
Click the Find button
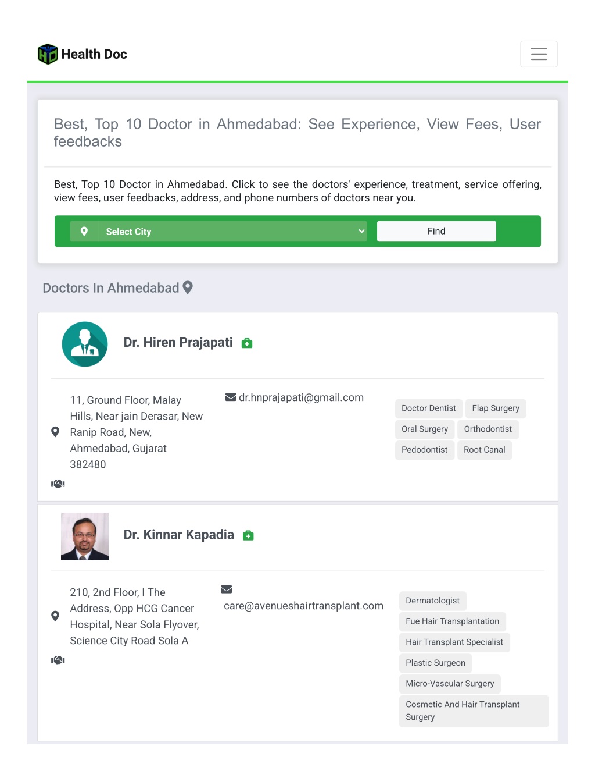coord(436,231)
